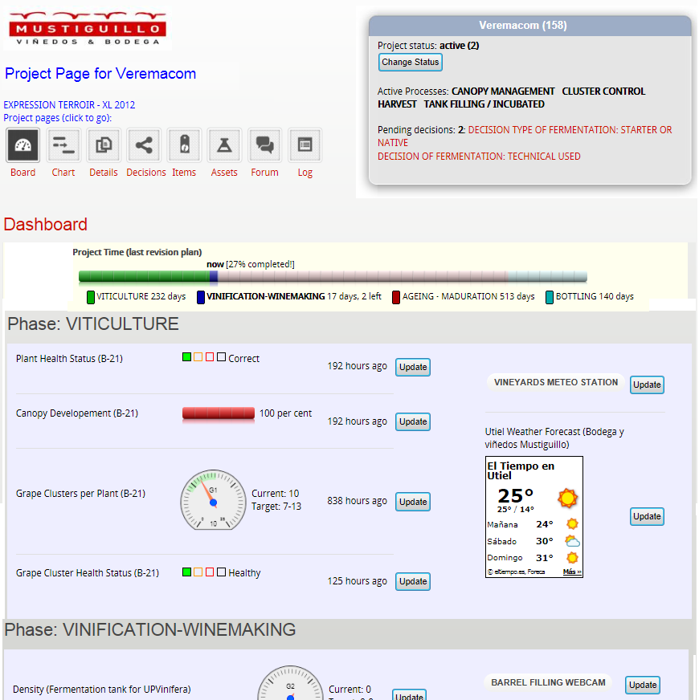Image resolution: width=699 pixels, height=700 pixels.
Task: Update Grape Cluster Health Status
Action: [413, 581]
